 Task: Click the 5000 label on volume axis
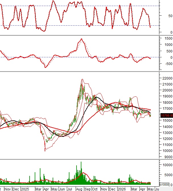click(x=168, y=175)
